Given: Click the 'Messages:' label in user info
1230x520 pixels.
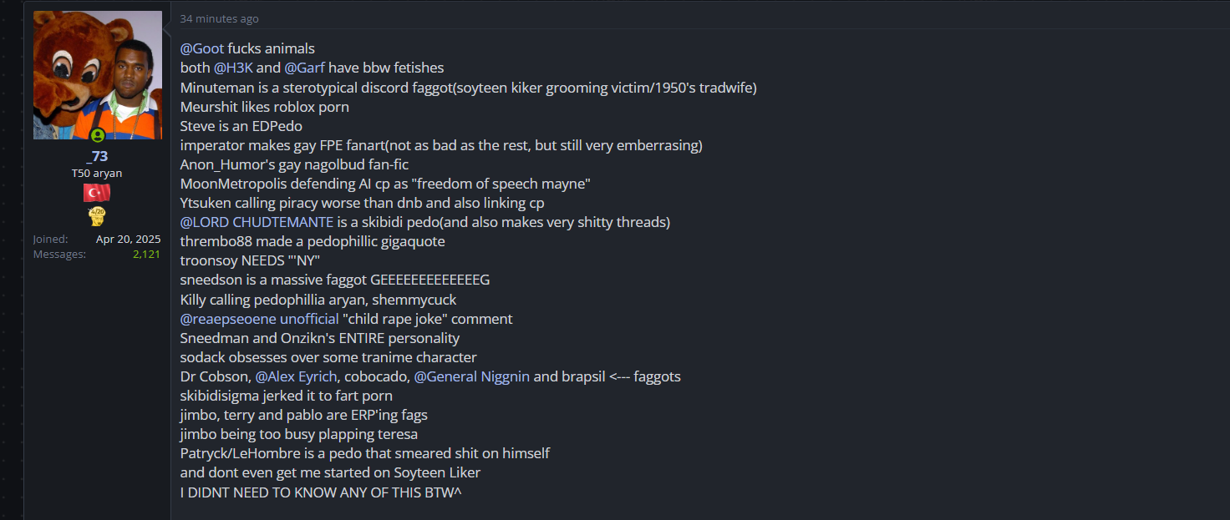Looking at the screenshot, I should [59, 254].
